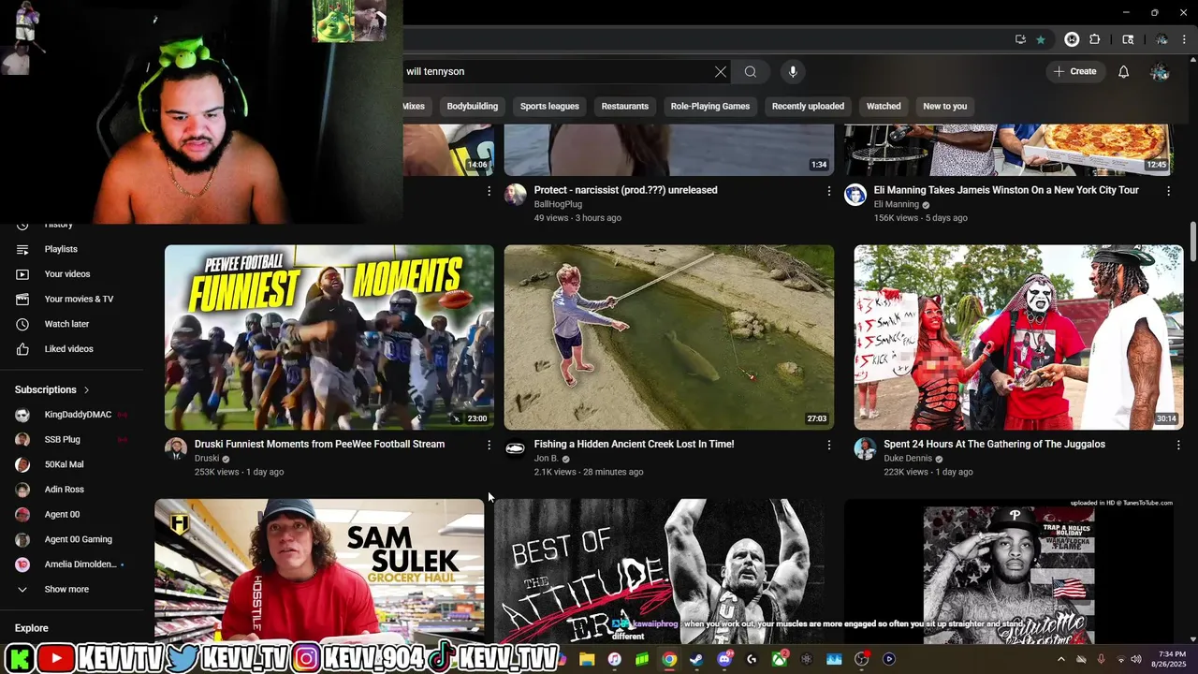Expand the Subscriptions section chevron
The width and height of the screenshot is (1198, 674).
[x=86, y=389]
